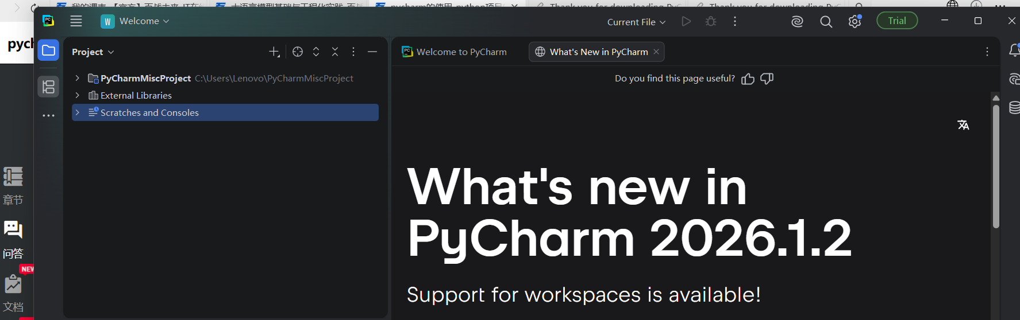The width and height of the screenshot is (1020, 320).
Task: Open Project panel options menu
Action: (x=353, y=52)
